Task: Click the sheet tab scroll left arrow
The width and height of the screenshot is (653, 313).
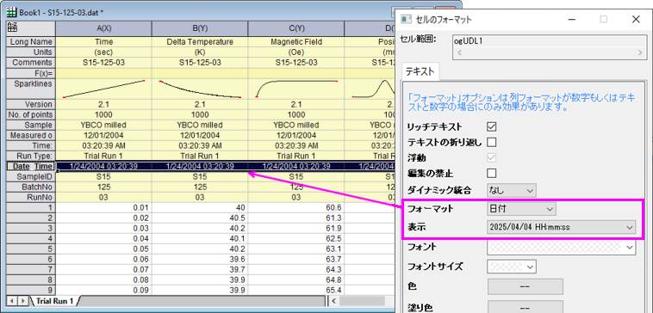Action: pos(13,300)
